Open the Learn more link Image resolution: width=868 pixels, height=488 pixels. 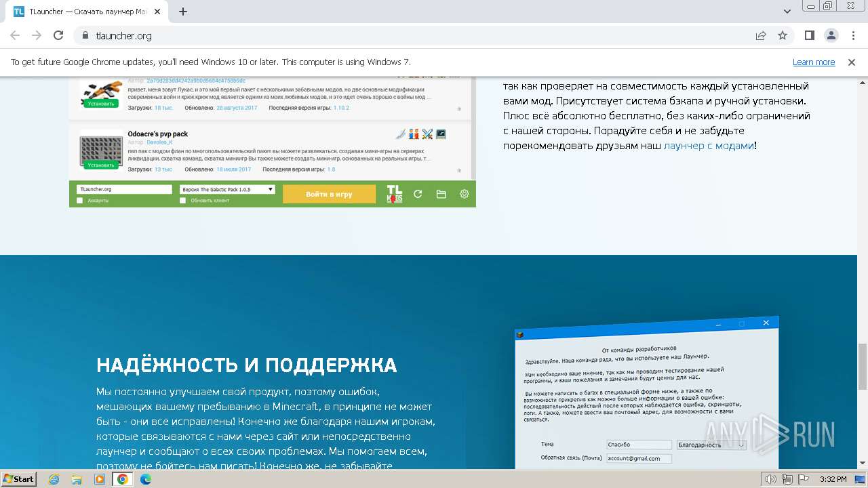[814, 62]
